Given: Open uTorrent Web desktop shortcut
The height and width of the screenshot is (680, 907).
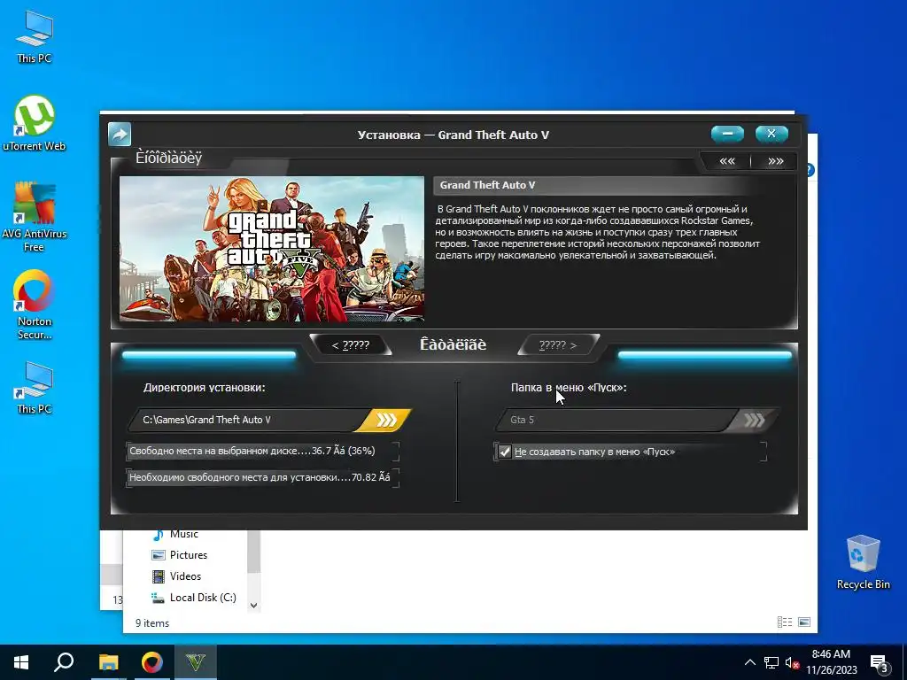Looking at the screenshot, I should pyautogui.click(x=35, y=123).
